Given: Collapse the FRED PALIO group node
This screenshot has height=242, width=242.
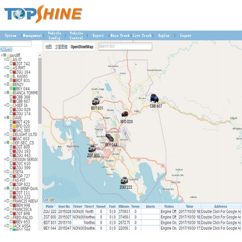Looking at the screenshot, I should (5, 217).
